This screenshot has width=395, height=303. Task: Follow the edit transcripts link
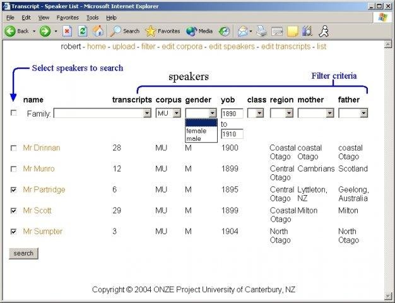286,47
